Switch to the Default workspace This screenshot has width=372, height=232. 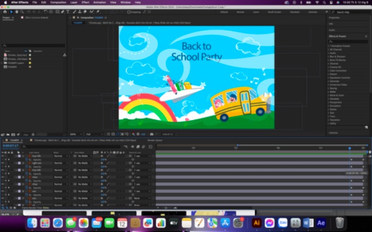pos(224,12)
